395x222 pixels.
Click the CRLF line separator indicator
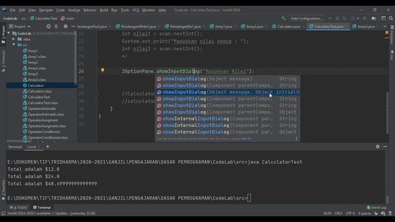coord(338,213)
